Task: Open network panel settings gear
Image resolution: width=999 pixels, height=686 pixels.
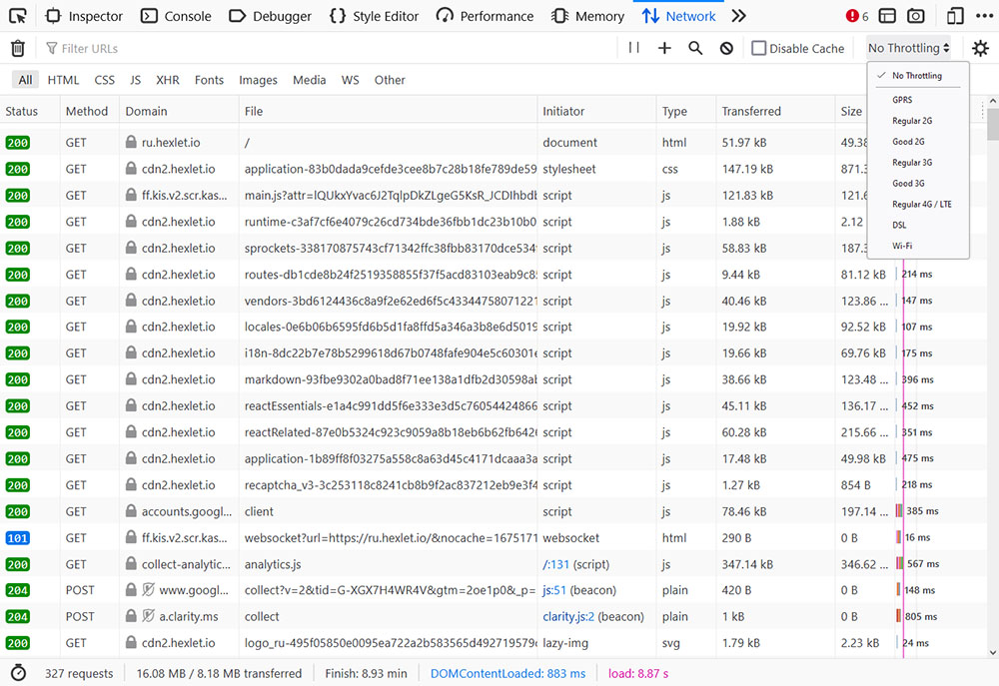Action: click(x=980, y=47)
